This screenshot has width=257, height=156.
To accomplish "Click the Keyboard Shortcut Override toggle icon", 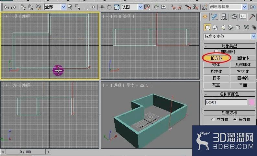I will click(x=163, y=7).
